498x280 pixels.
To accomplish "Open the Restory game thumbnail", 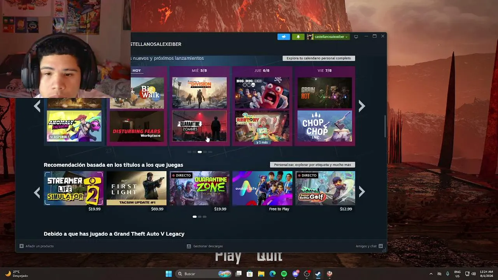I will (x=262, y=125).
